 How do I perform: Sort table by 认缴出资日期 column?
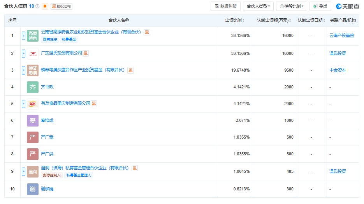[x=311, y=20]
